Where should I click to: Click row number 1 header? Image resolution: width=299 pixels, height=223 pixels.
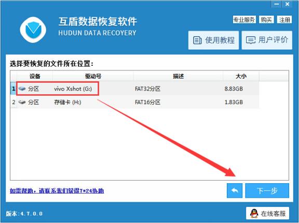pos(13,88)
